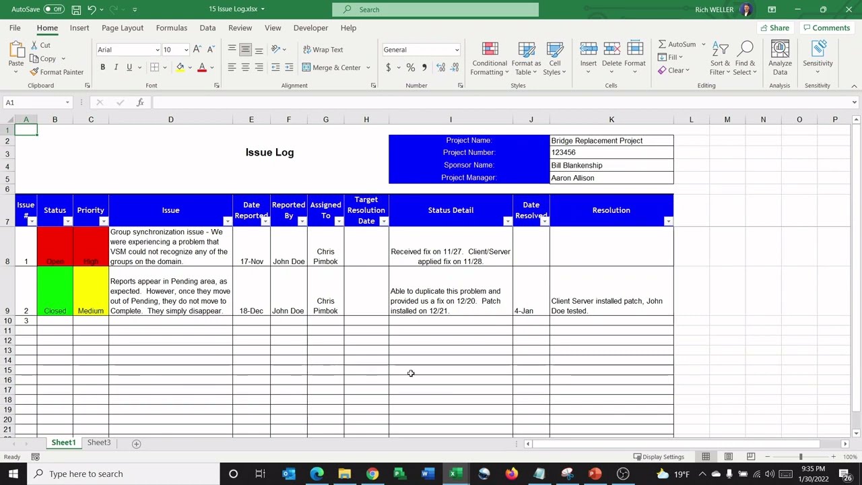Open the font size dropdown
The width and height of the screenshot is (862, 485).
pyautogui.click(x=186, y=50)
